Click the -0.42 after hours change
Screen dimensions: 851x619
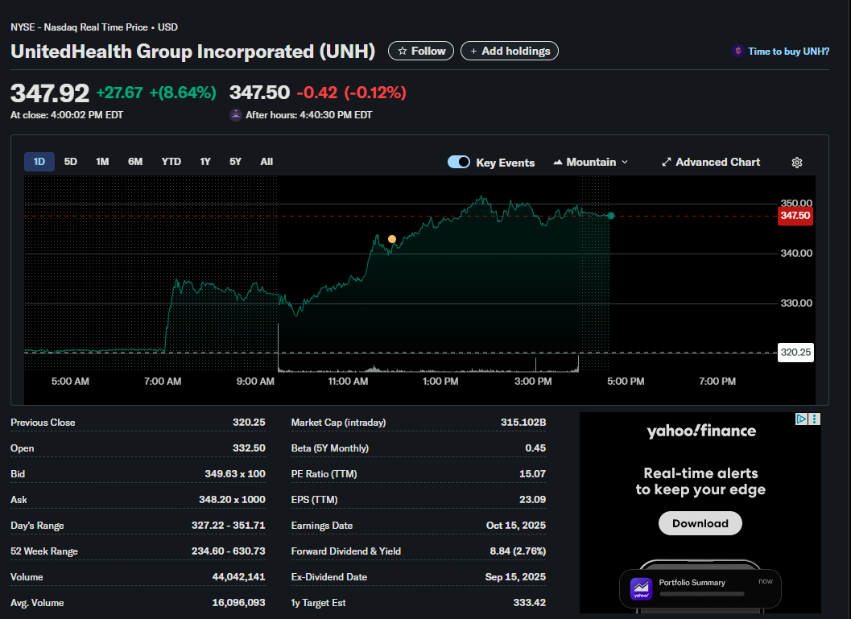point(317,93)
